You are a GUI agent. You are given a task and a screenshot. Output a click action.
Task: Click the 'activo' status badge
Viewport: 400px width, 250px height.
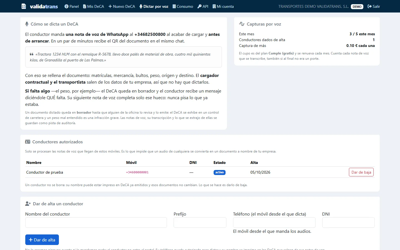click(x=219, y=172)
